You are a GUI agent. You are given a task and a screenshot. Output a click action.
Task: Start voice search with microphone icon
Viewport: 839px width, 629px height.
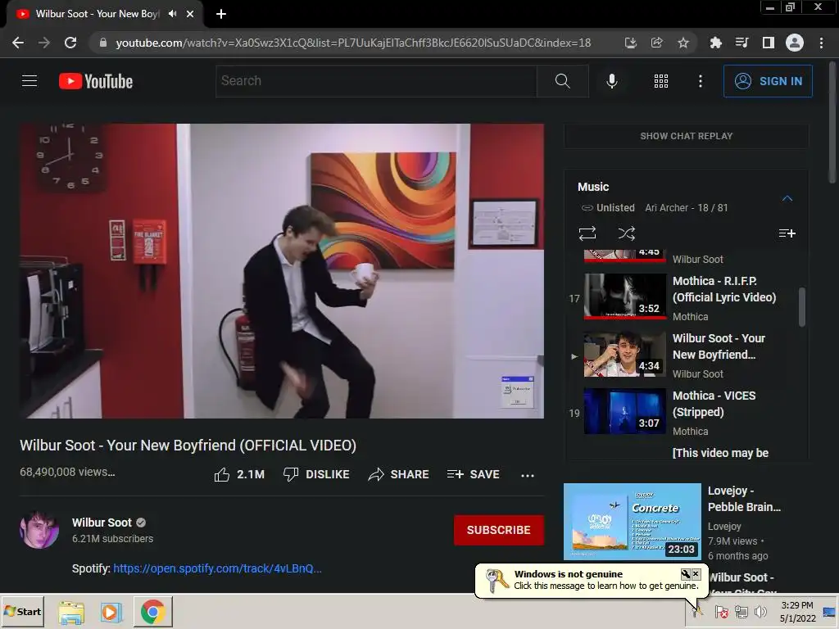(x=611, y=81)
